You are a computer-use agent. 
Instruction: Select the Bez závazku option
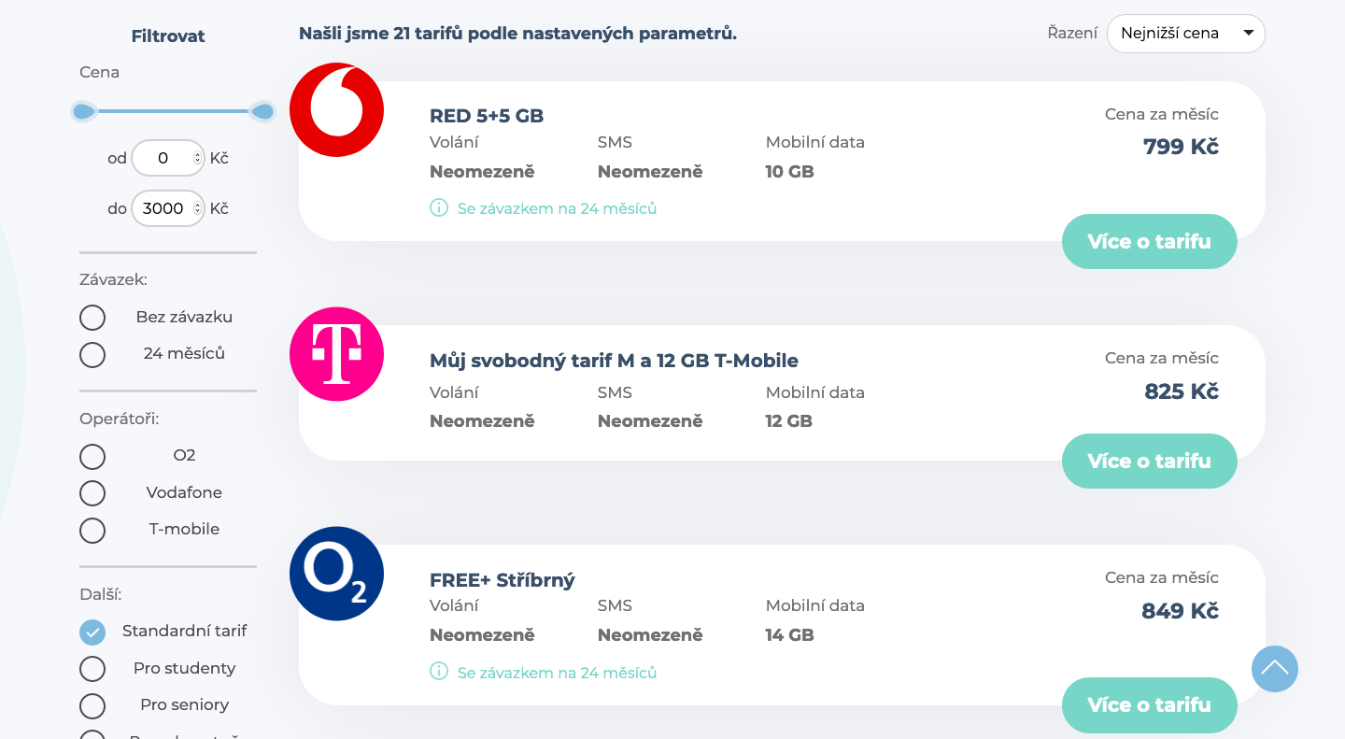92,318
